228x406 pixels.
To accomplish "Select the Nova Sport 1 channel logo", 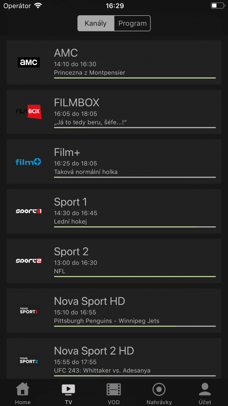I will pos(28,311).
